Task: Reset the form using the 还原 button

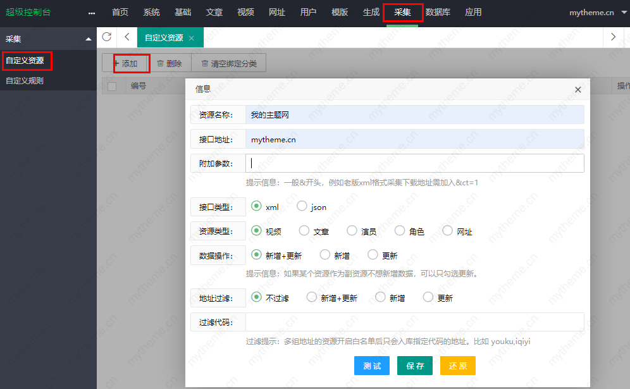Action: pyautogui.click(x=457, y=365)
